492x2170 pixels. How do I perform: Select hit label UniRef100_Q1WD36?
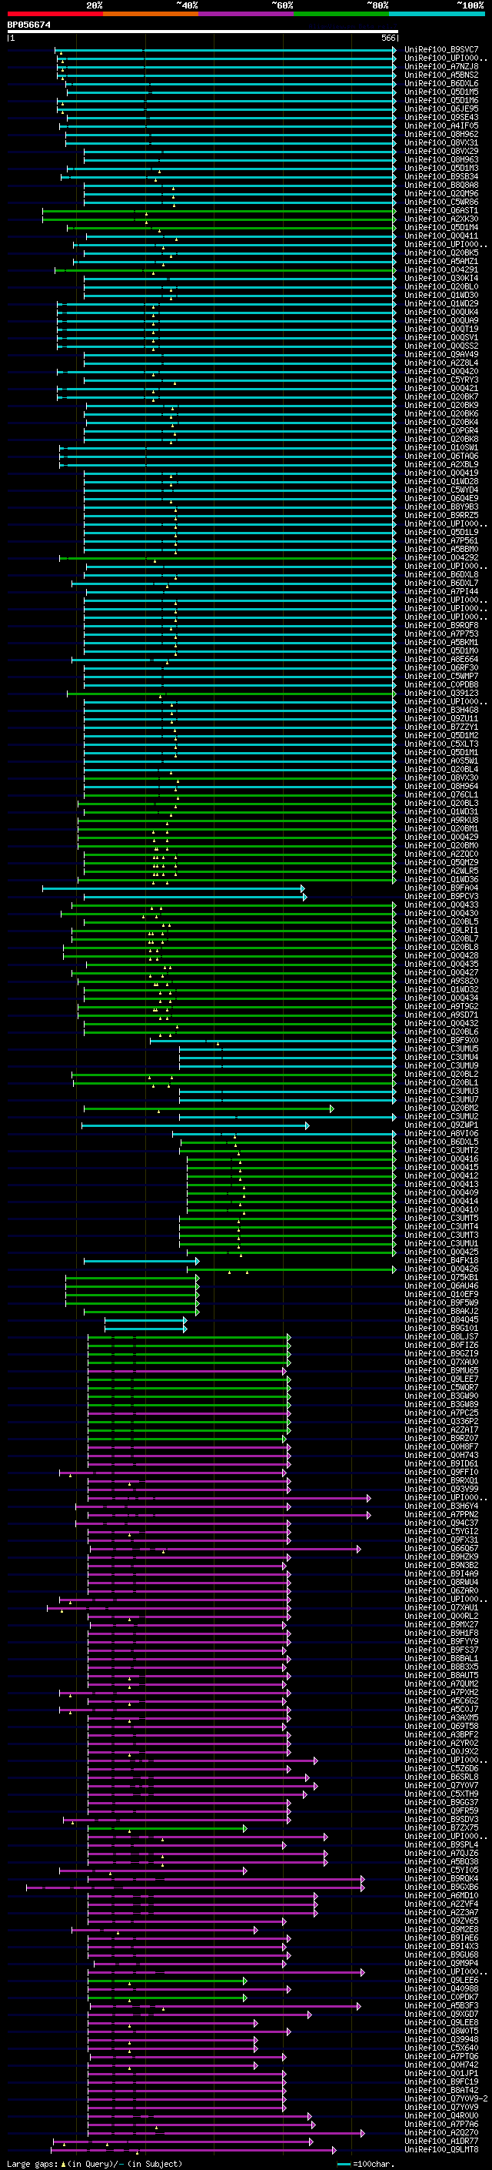coord(441,879)
